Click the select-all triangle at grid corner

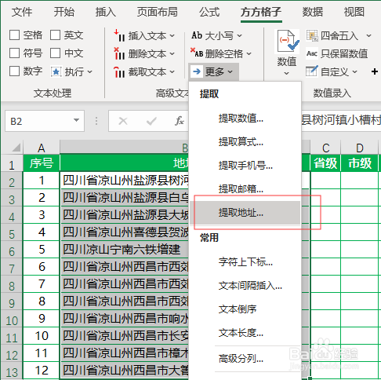(16, 148)
